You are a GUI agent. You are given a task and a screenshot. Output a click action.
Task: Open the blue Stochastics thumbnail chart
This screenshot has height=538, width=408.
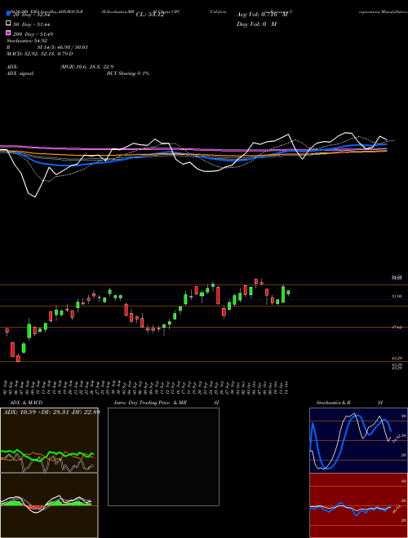358,440
